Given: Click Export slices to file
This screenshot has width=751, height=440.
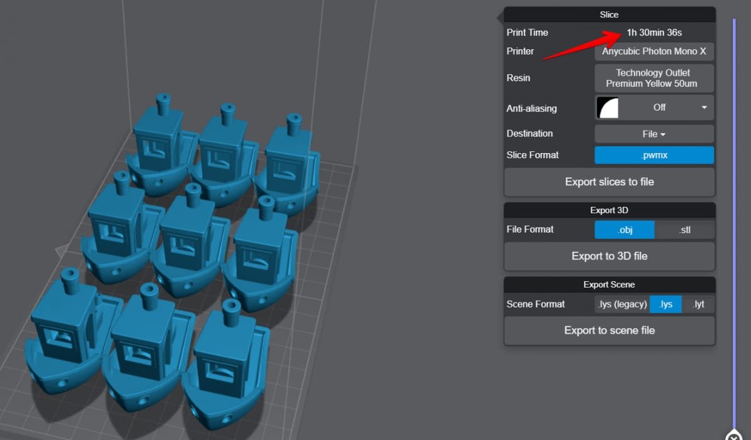Looking at the screenshot, I should (x=610, y=182).
